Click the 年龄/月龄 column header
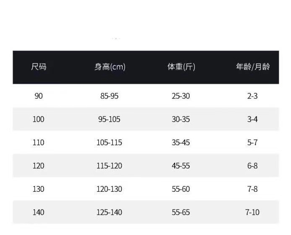Image resolution: width=291 pixels, height=235 pixels. [252, 67]
